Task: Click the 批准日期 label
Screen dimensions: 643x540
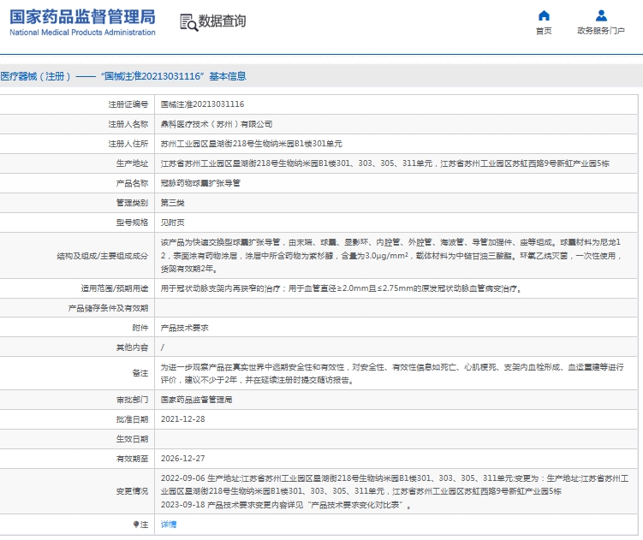Action: 132,419
